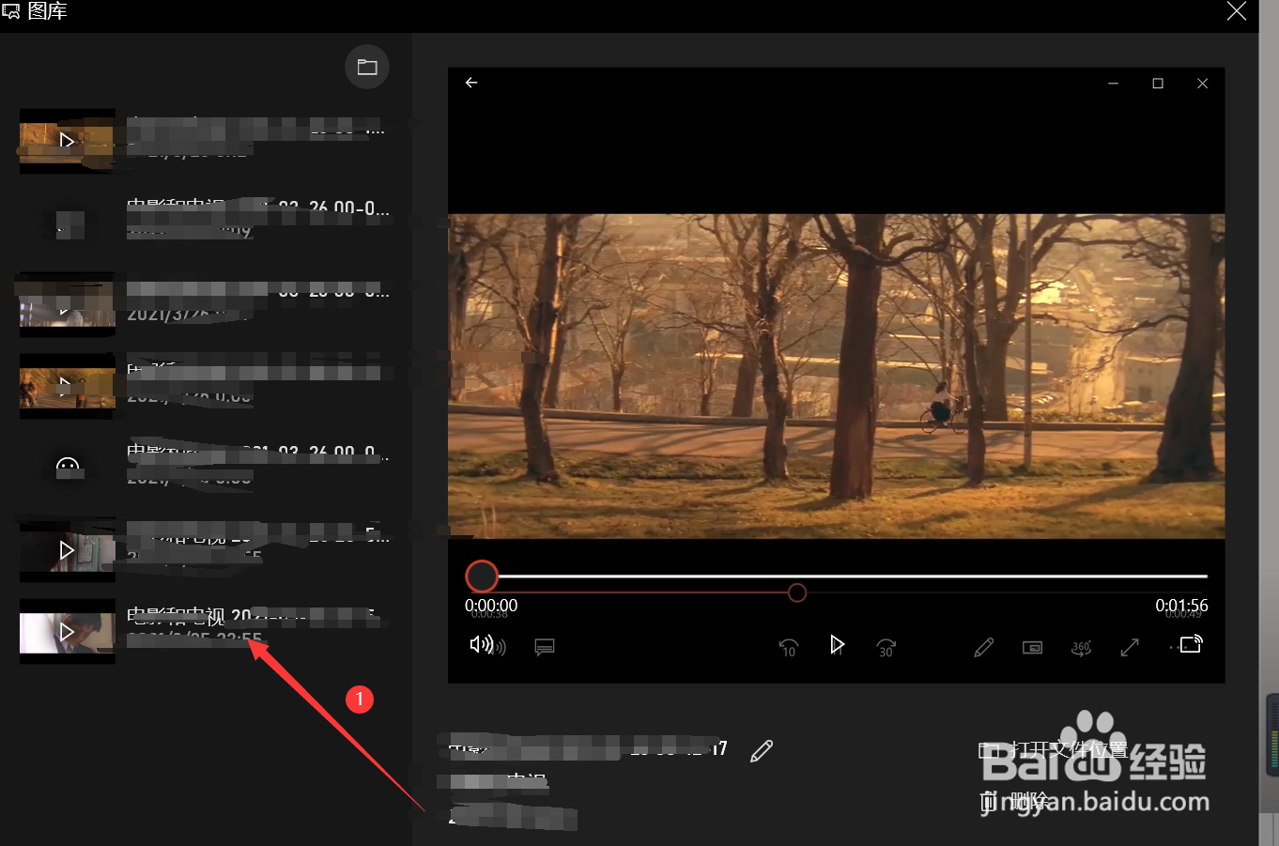The width and height of the screenshot is (1279, 846).
Task: Open the folder icon above the video list
Action: (x=367, y=67)
